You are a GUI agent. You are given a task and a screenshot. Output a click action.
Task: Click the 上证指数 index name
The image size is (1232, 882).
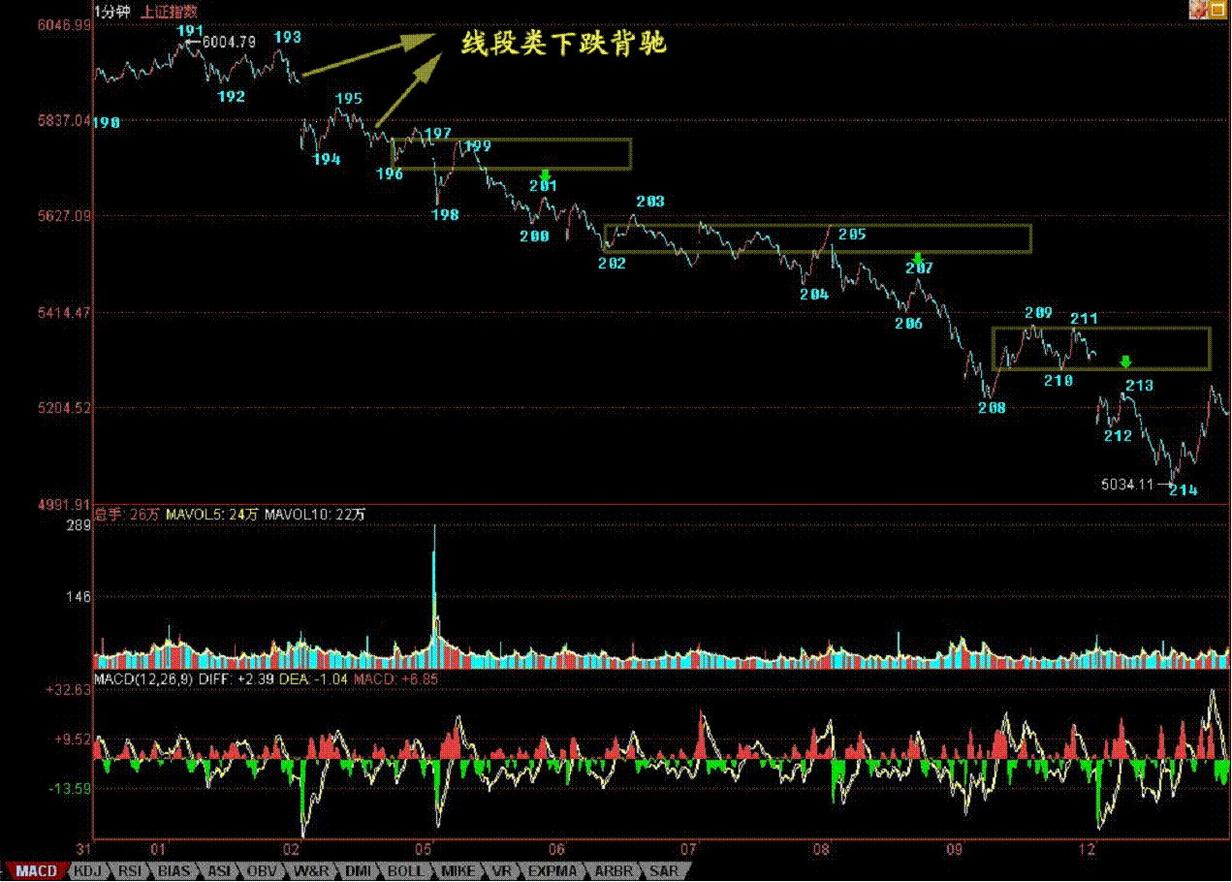tap(170, 11)
